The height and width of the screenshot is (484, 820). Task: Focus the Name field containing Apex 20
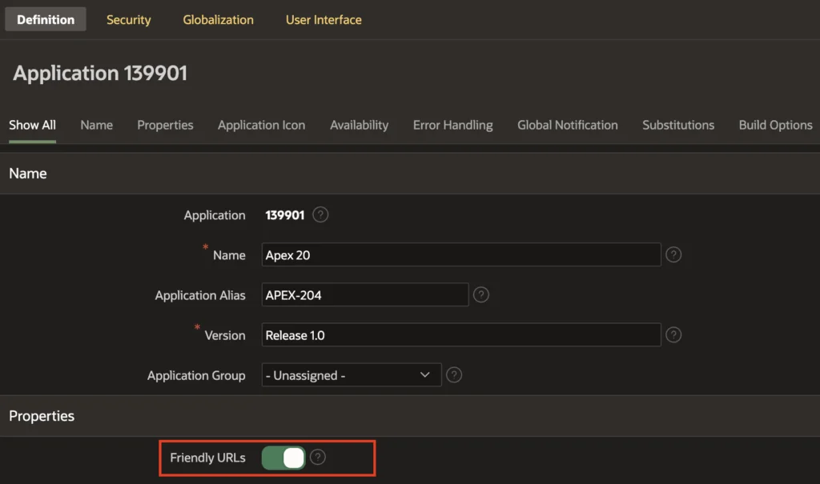coord(461,254)
